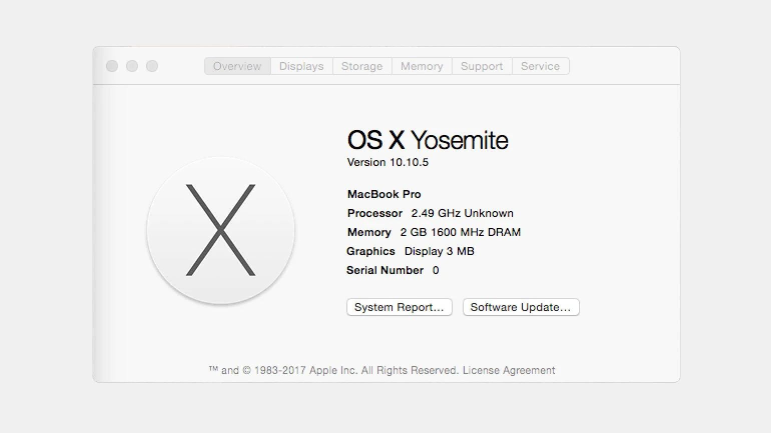Click the green zoom window control
The image size is (771, 433).
point(152,66)
